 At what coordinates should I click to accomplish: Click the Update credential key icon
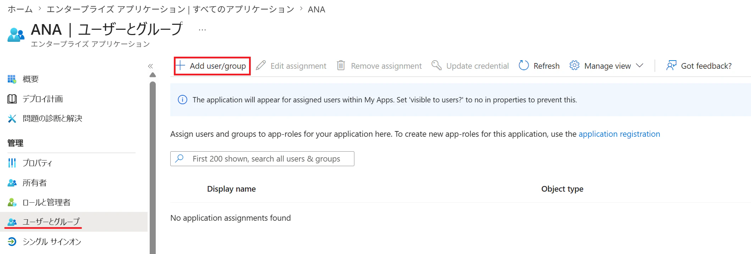click(436, 66)
